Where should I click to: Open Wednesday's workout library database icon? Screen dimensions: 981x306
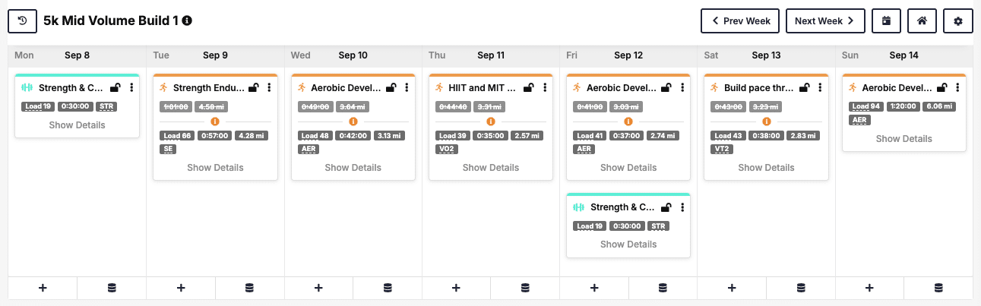click(x=388, y=288)
